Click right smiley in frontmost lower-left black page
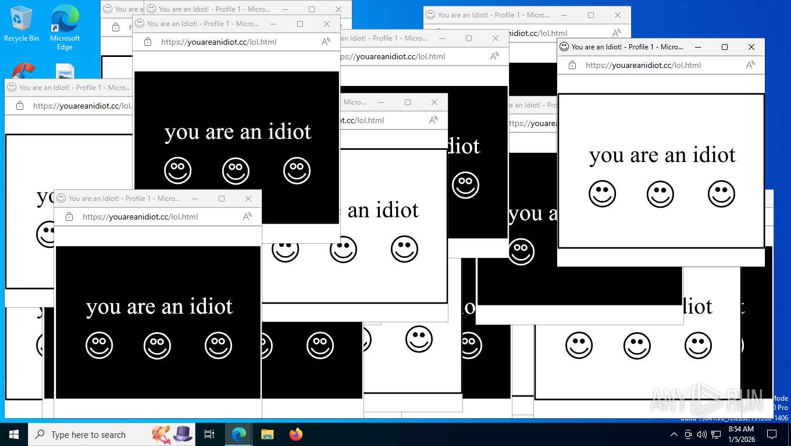Viewport: 791px width, 446px height. (x=218, y=346)
